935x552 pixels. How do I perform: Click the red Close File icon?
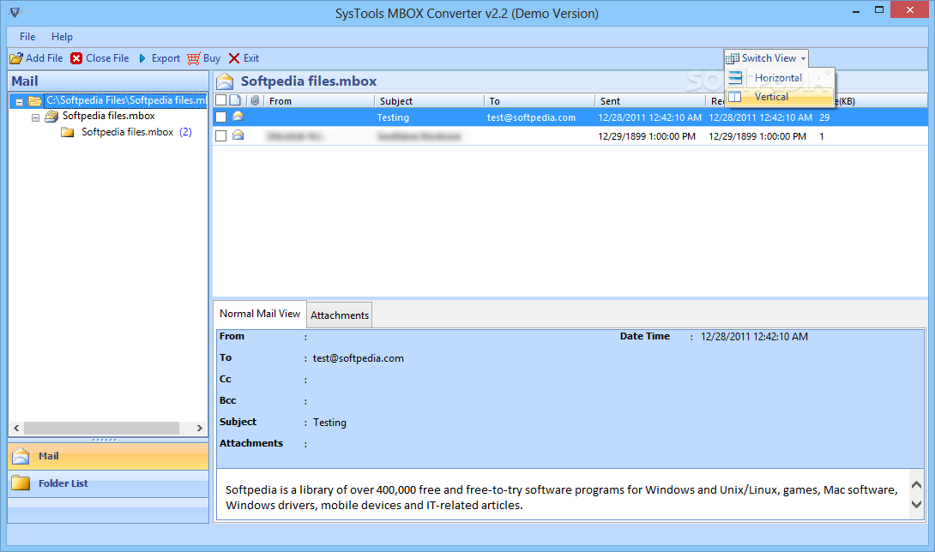pyautogui.click(x=76, y=58)
